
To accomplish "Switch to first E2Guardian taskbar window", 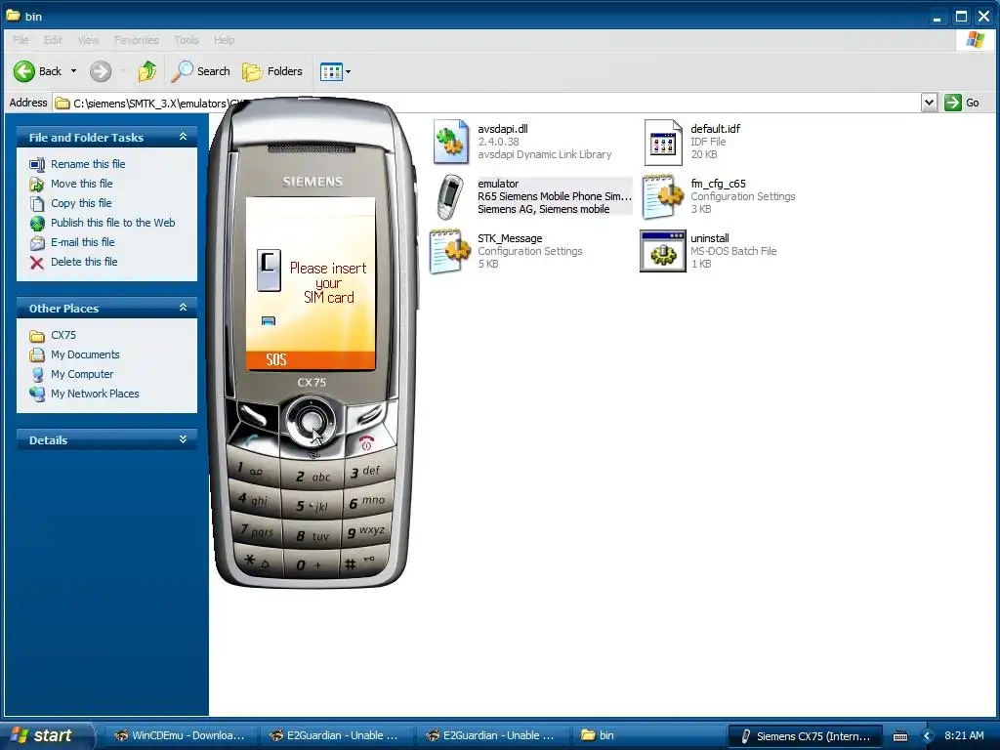I will point(336,735).
